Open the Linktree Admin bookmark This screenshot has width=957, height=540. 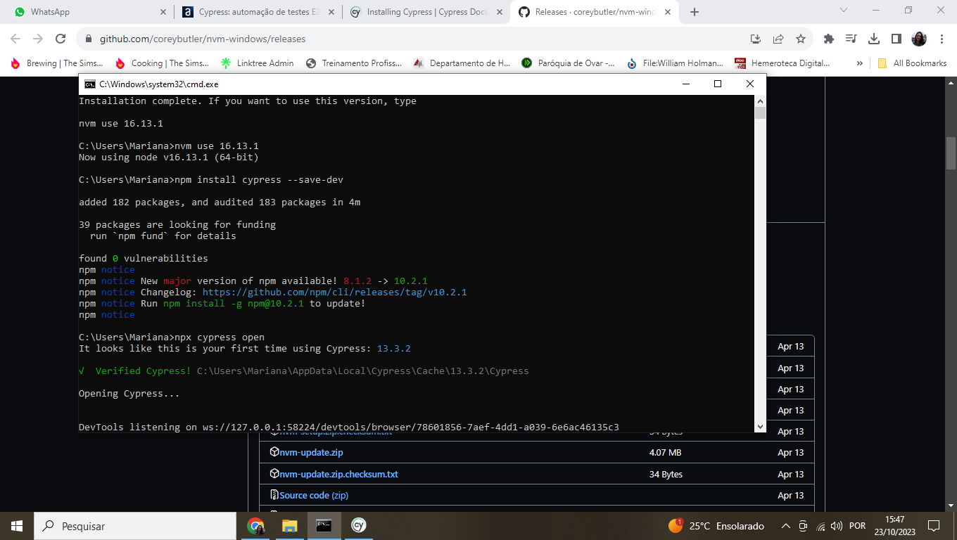click(258, 63)
